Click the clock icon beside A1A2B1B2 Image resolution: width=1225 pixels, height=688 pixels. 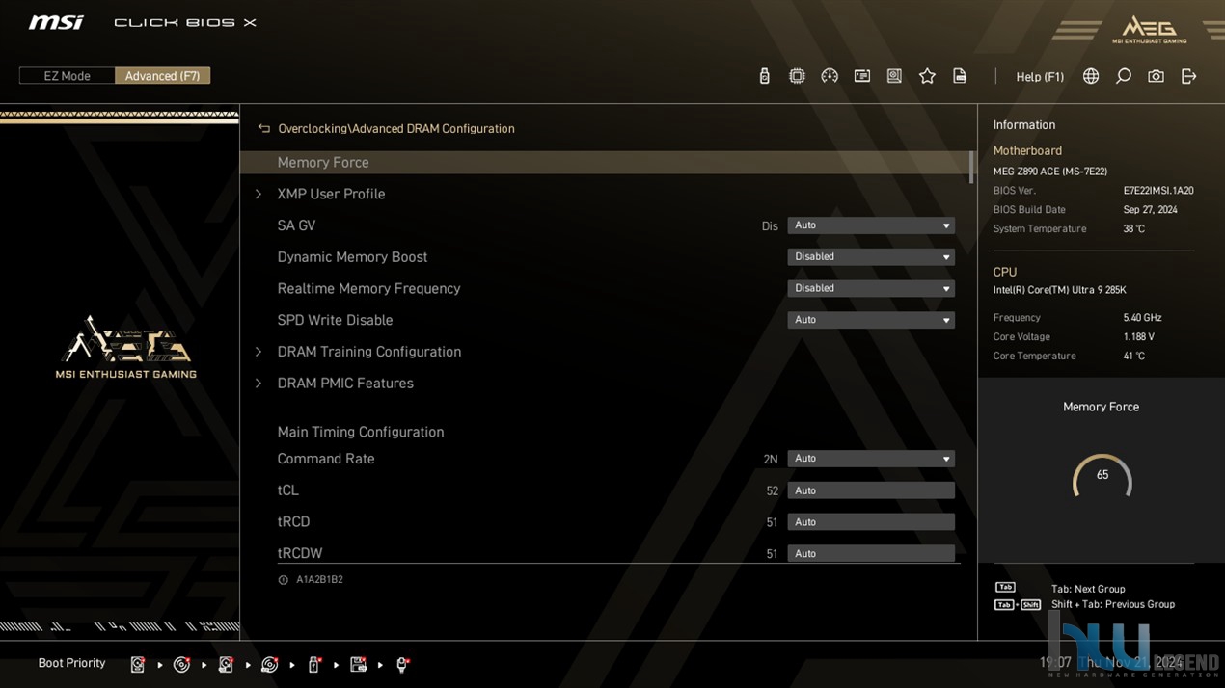click(x=283, y=580)
